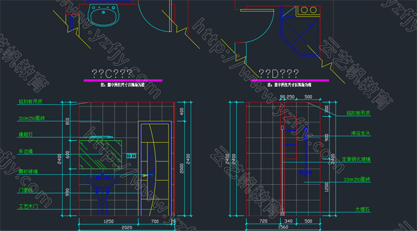417x231 pixels.
Task: Pick the '990' vertical dimension text
Action: click(67, 192)
